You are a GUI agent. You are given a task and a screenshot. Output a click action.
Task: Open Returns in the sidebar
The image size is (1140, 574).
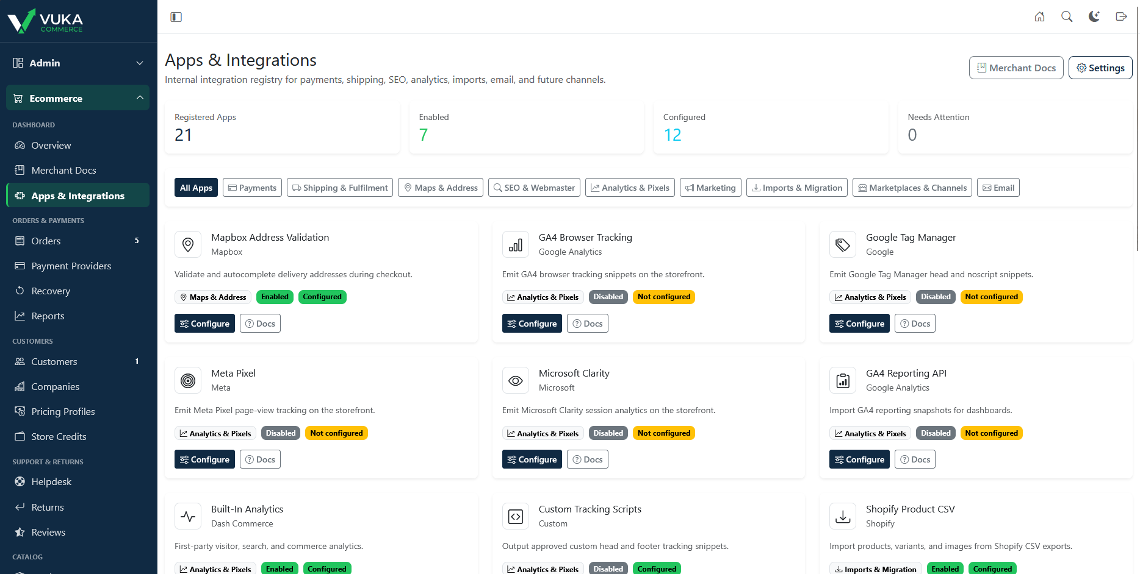click(x=78, y=507)
